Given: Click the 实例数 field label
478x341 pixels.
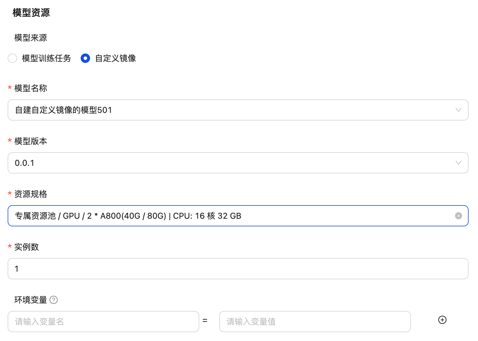Looking at the screenshot, I should (x=26, y=247).
